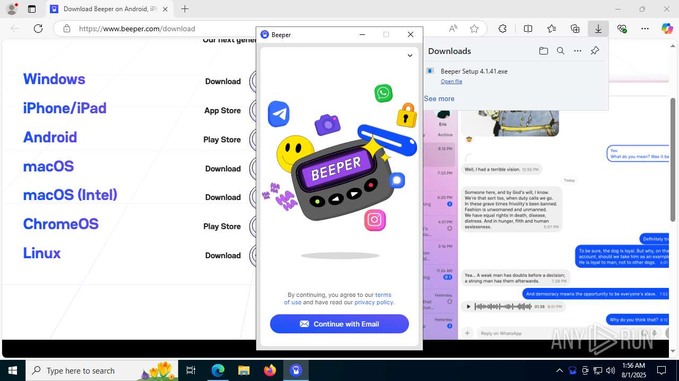Open Edge favorites icon
The width and height of the screenshot is (679, 381).
point(552,29)
